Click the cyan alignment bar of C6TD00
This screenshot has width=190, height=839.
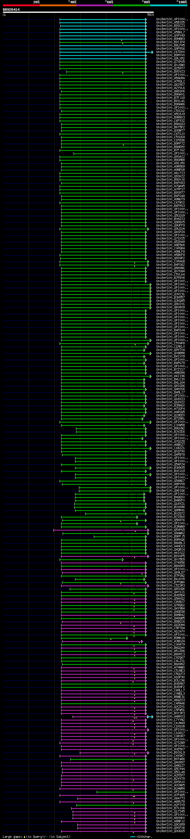[x=106, y=52]
